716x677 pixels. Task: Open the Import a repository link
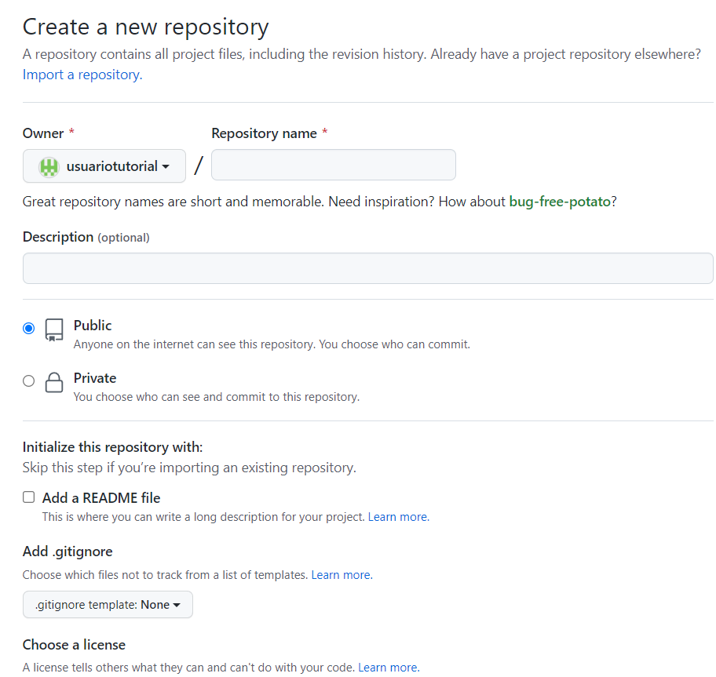coord(82,75)
